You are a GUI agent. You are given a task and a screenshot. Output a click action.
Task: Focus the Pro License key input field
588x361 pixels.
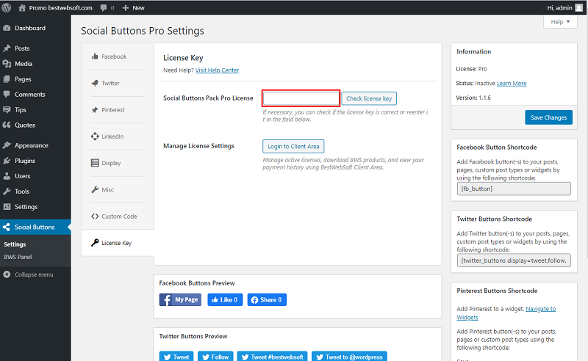[301, 98]
